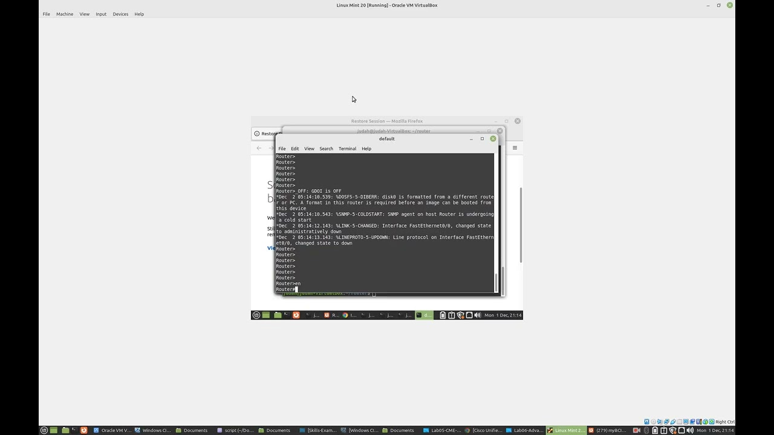Open Terminal menu in default terminal

(347, 149)
